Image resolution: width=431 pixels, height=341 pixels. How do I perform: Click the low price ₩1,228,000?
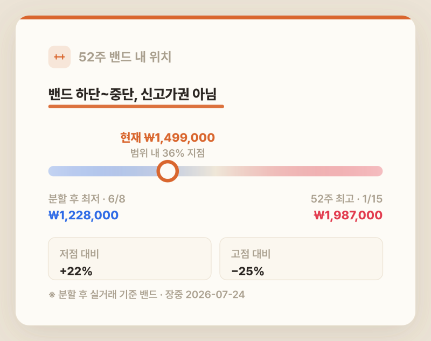(84, 215)
